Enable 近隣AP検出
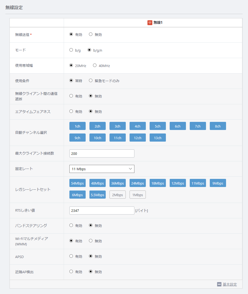Image resolution: width=248 pixels, height=294 pixels. tap(71, 271)
